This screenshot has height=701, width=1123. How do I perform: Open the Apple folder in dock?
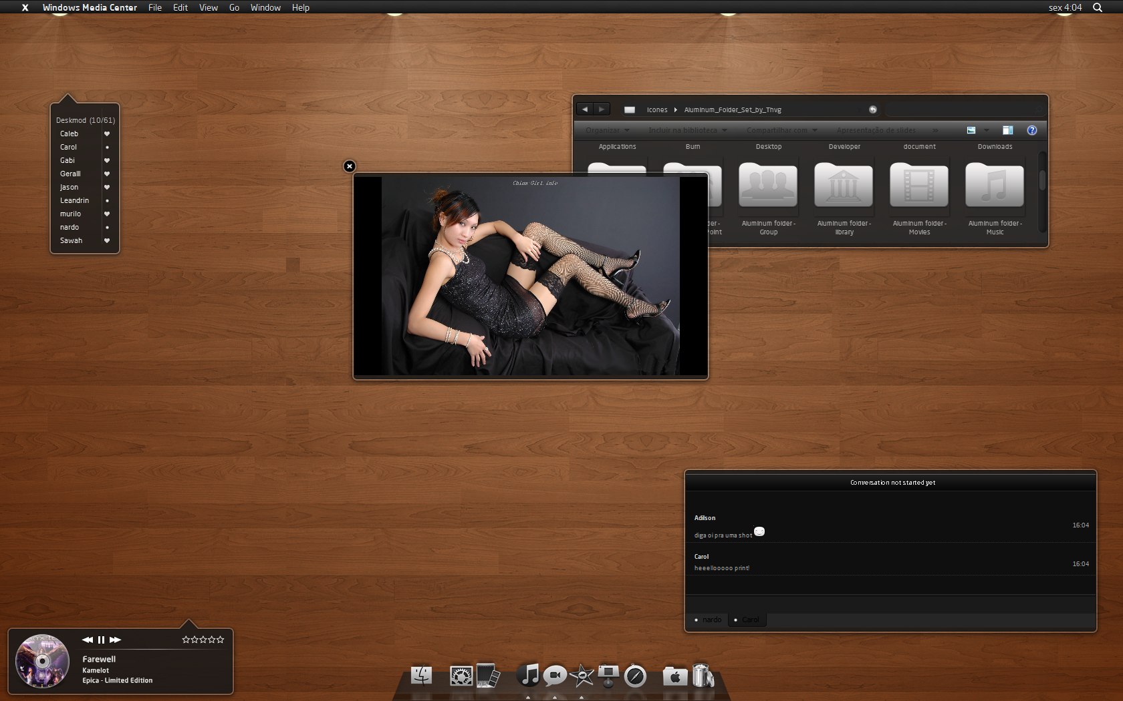pos(675,676)
